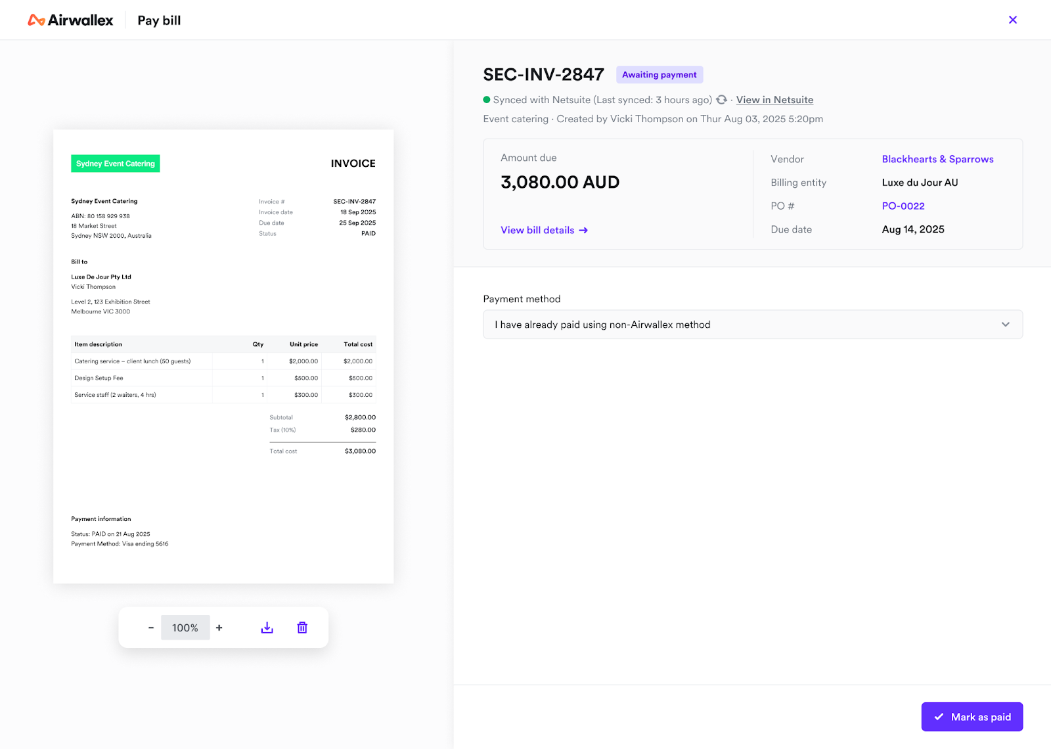Click the Sydney Event Catering green label

pos(116,164)
